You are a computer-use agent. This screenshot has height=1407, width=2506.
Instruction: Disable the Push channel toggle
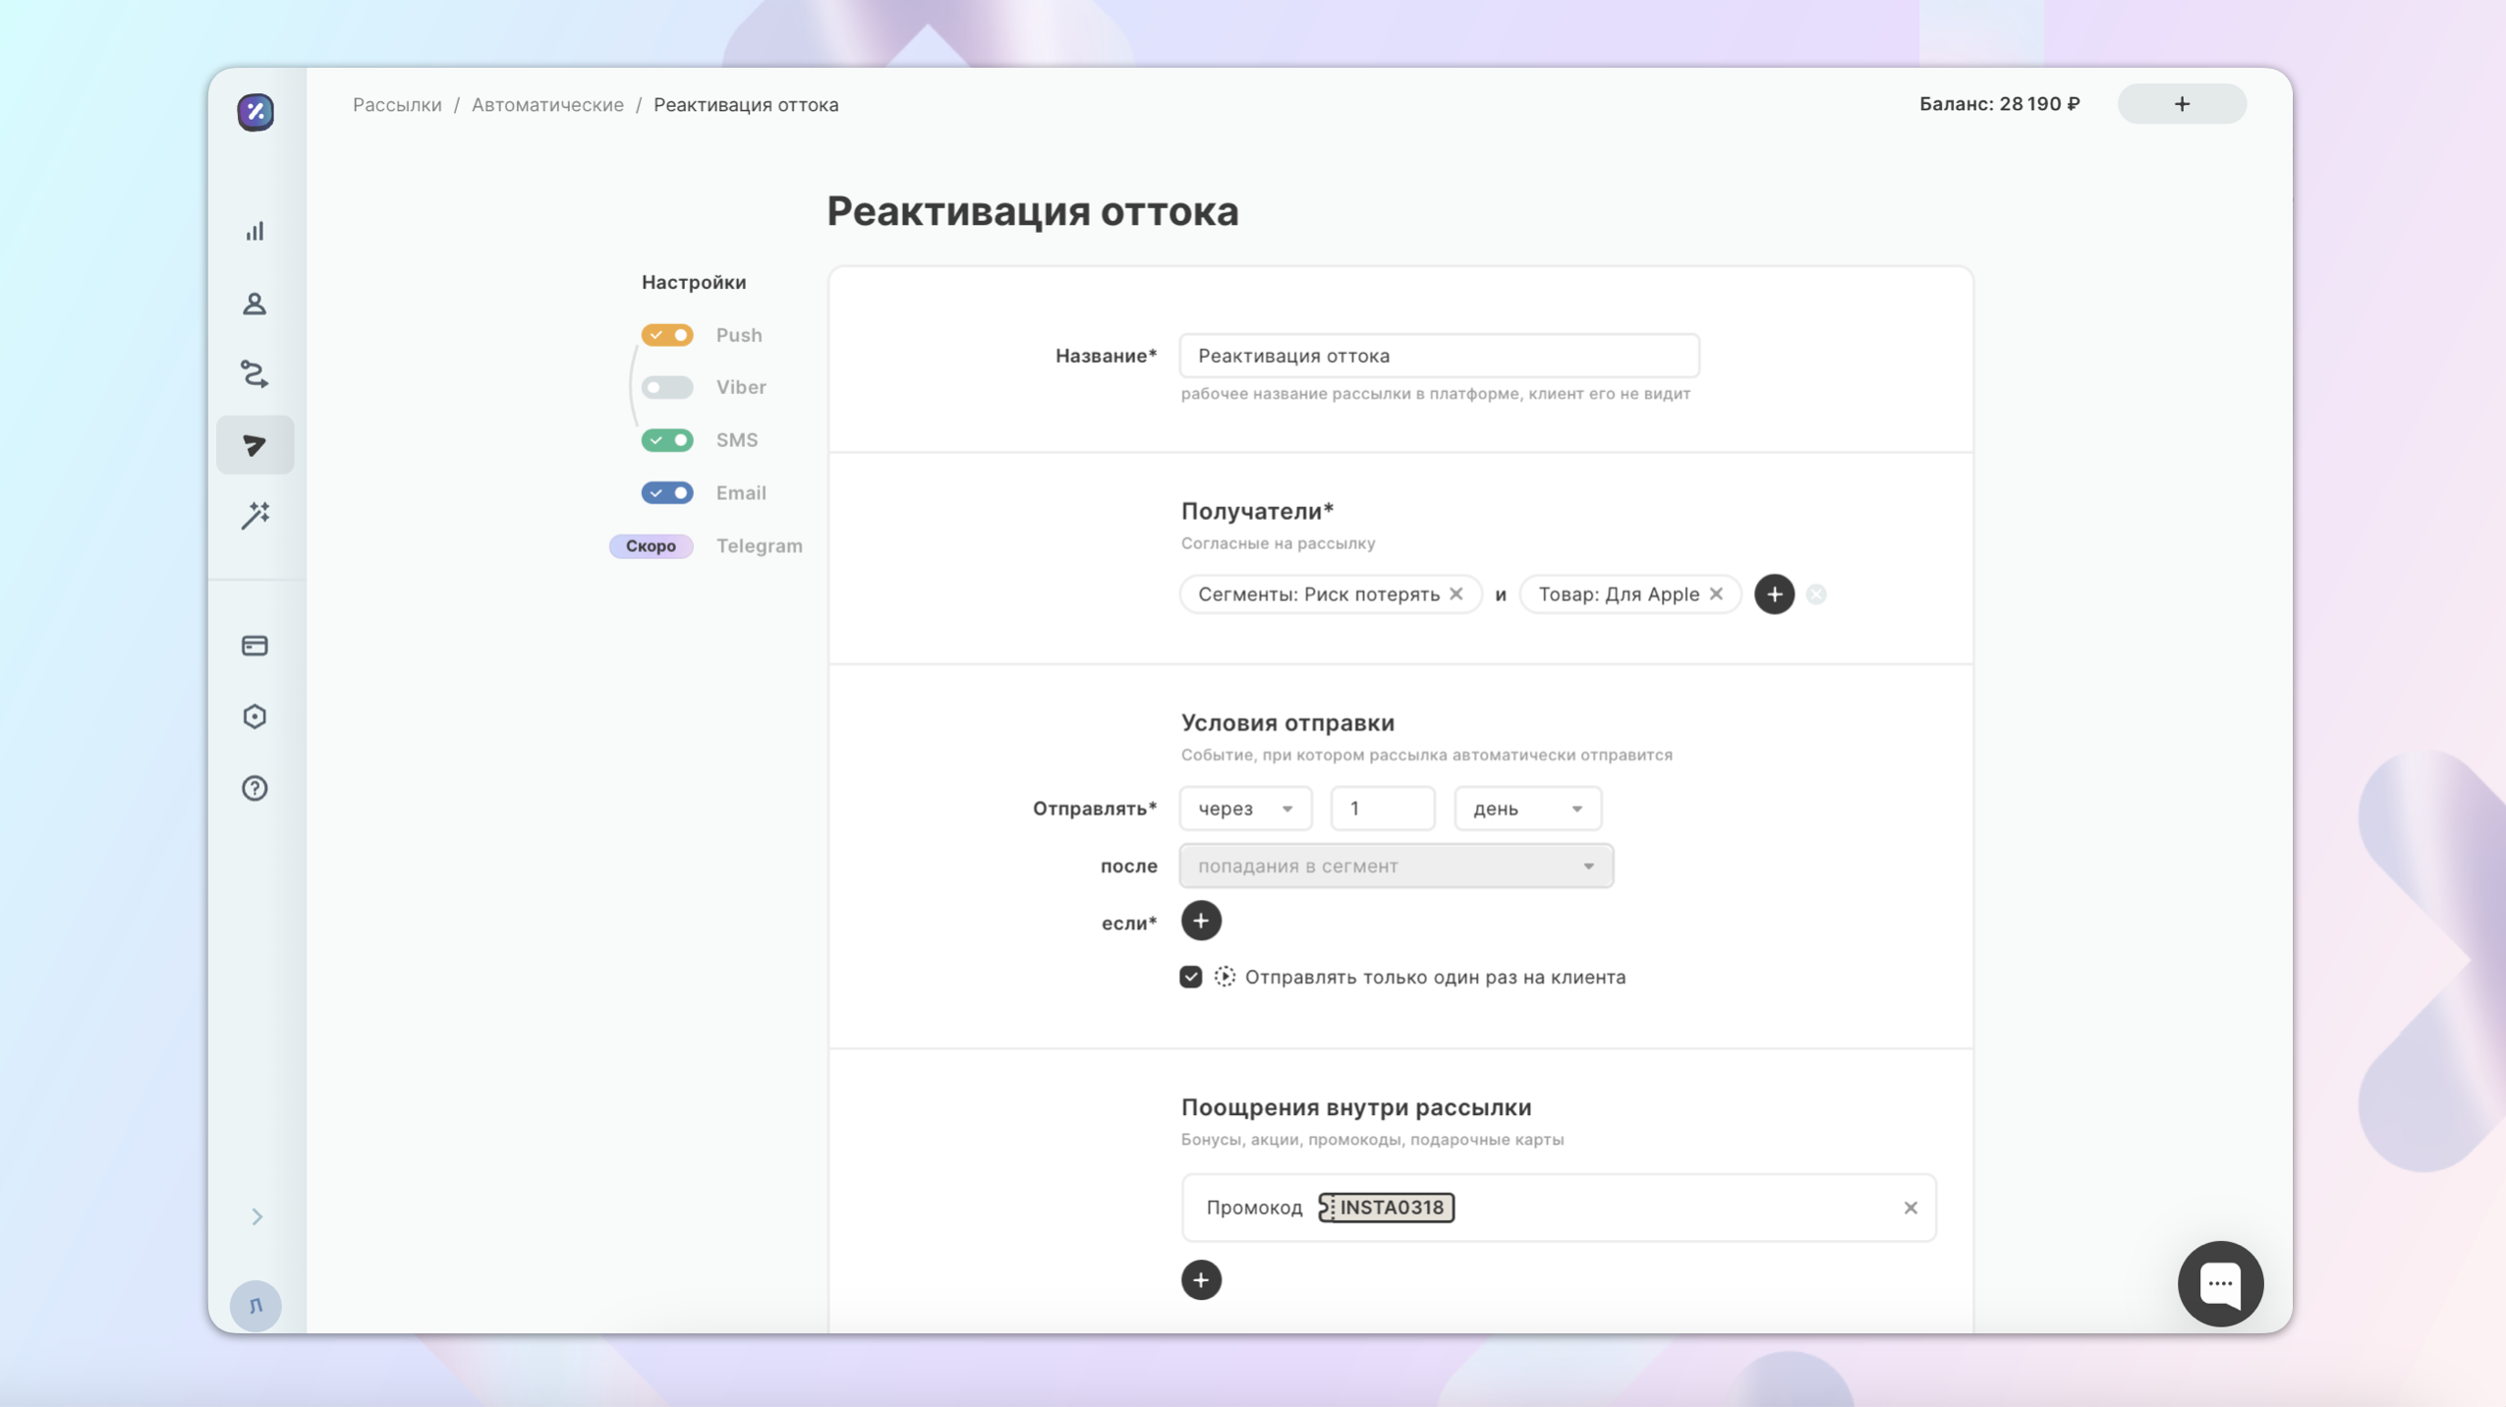pyautogui.click(x=667, y=335)
